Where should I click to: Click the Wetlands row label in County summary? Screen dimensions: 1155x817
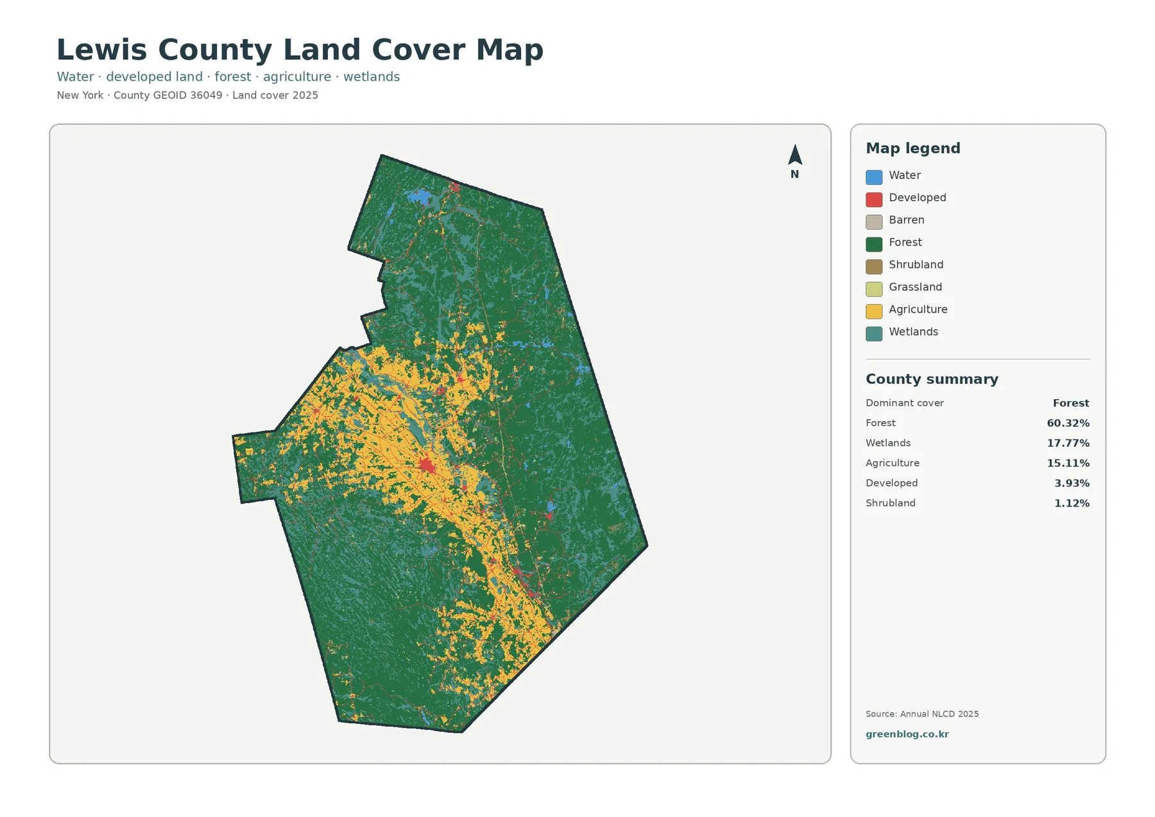point(888,443)
